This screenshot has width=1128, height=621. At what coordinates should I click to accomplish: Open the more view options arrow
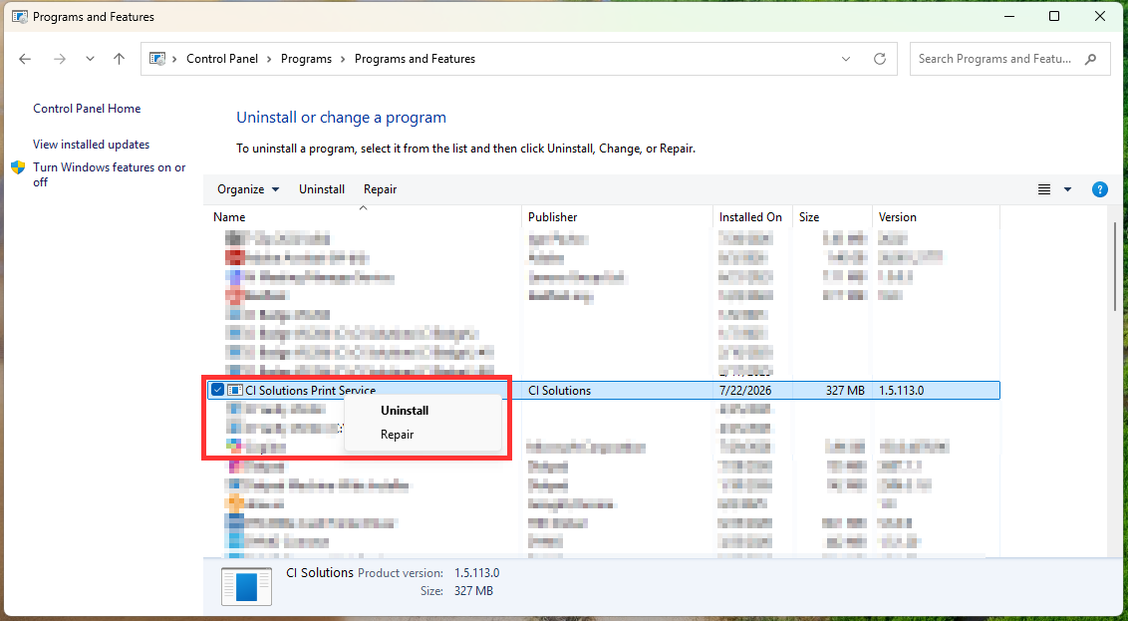pos(1067,189)
